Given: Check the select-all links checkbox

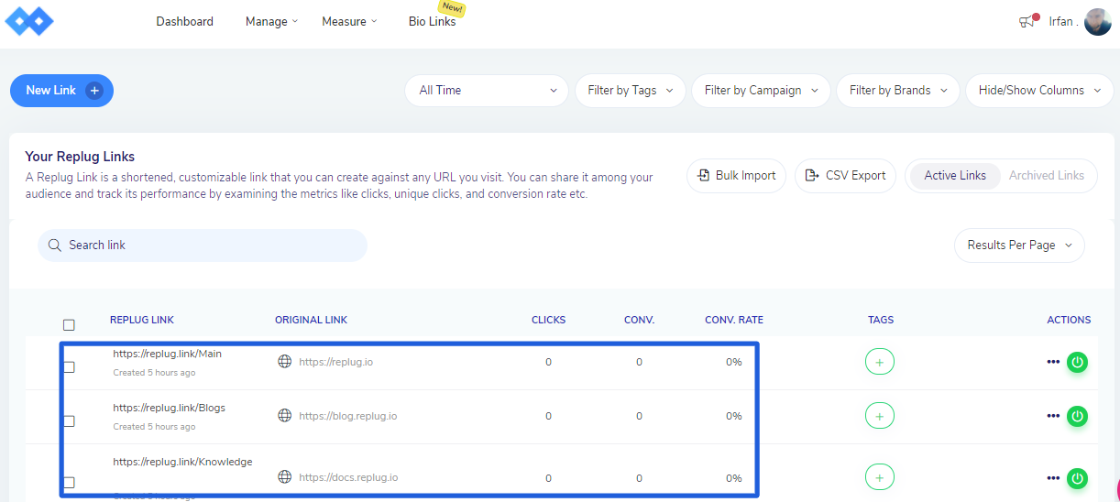Looking at the screenshot, I should 69,324.
